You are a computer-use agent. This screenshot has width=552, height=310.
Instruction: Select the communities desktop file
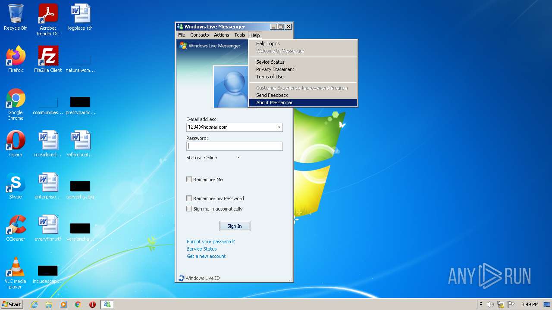pyautogui.click(x=48, y=105)
